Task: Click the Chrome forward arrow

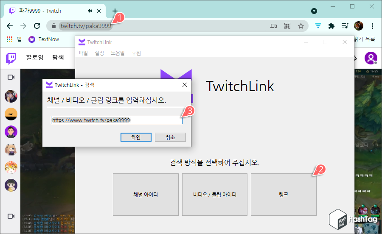Action: (23, 26)
